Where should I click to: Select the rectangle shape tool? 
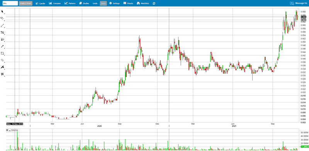[x=2, y=53]
